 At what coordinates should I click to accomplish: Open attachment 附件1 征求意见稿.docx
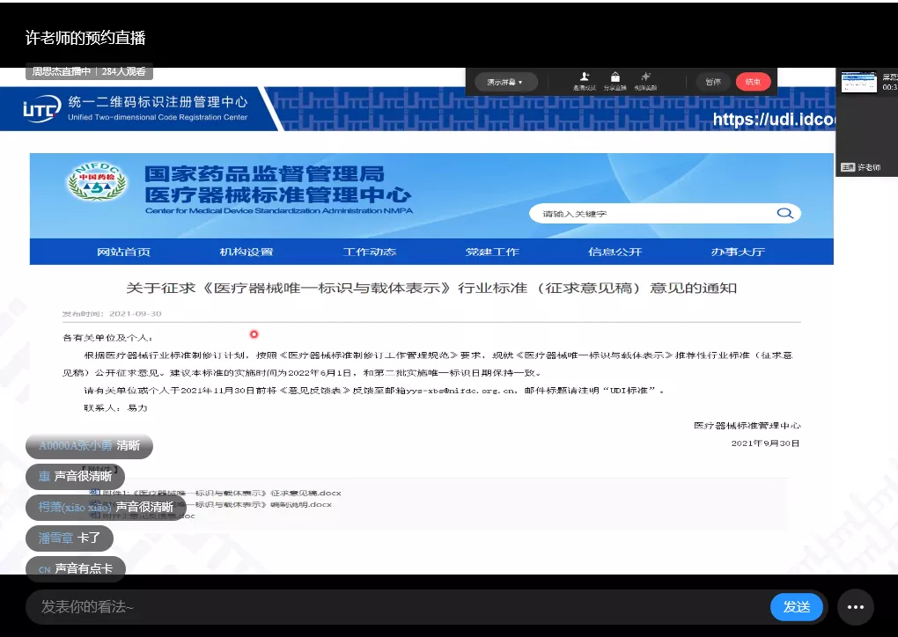222,493
